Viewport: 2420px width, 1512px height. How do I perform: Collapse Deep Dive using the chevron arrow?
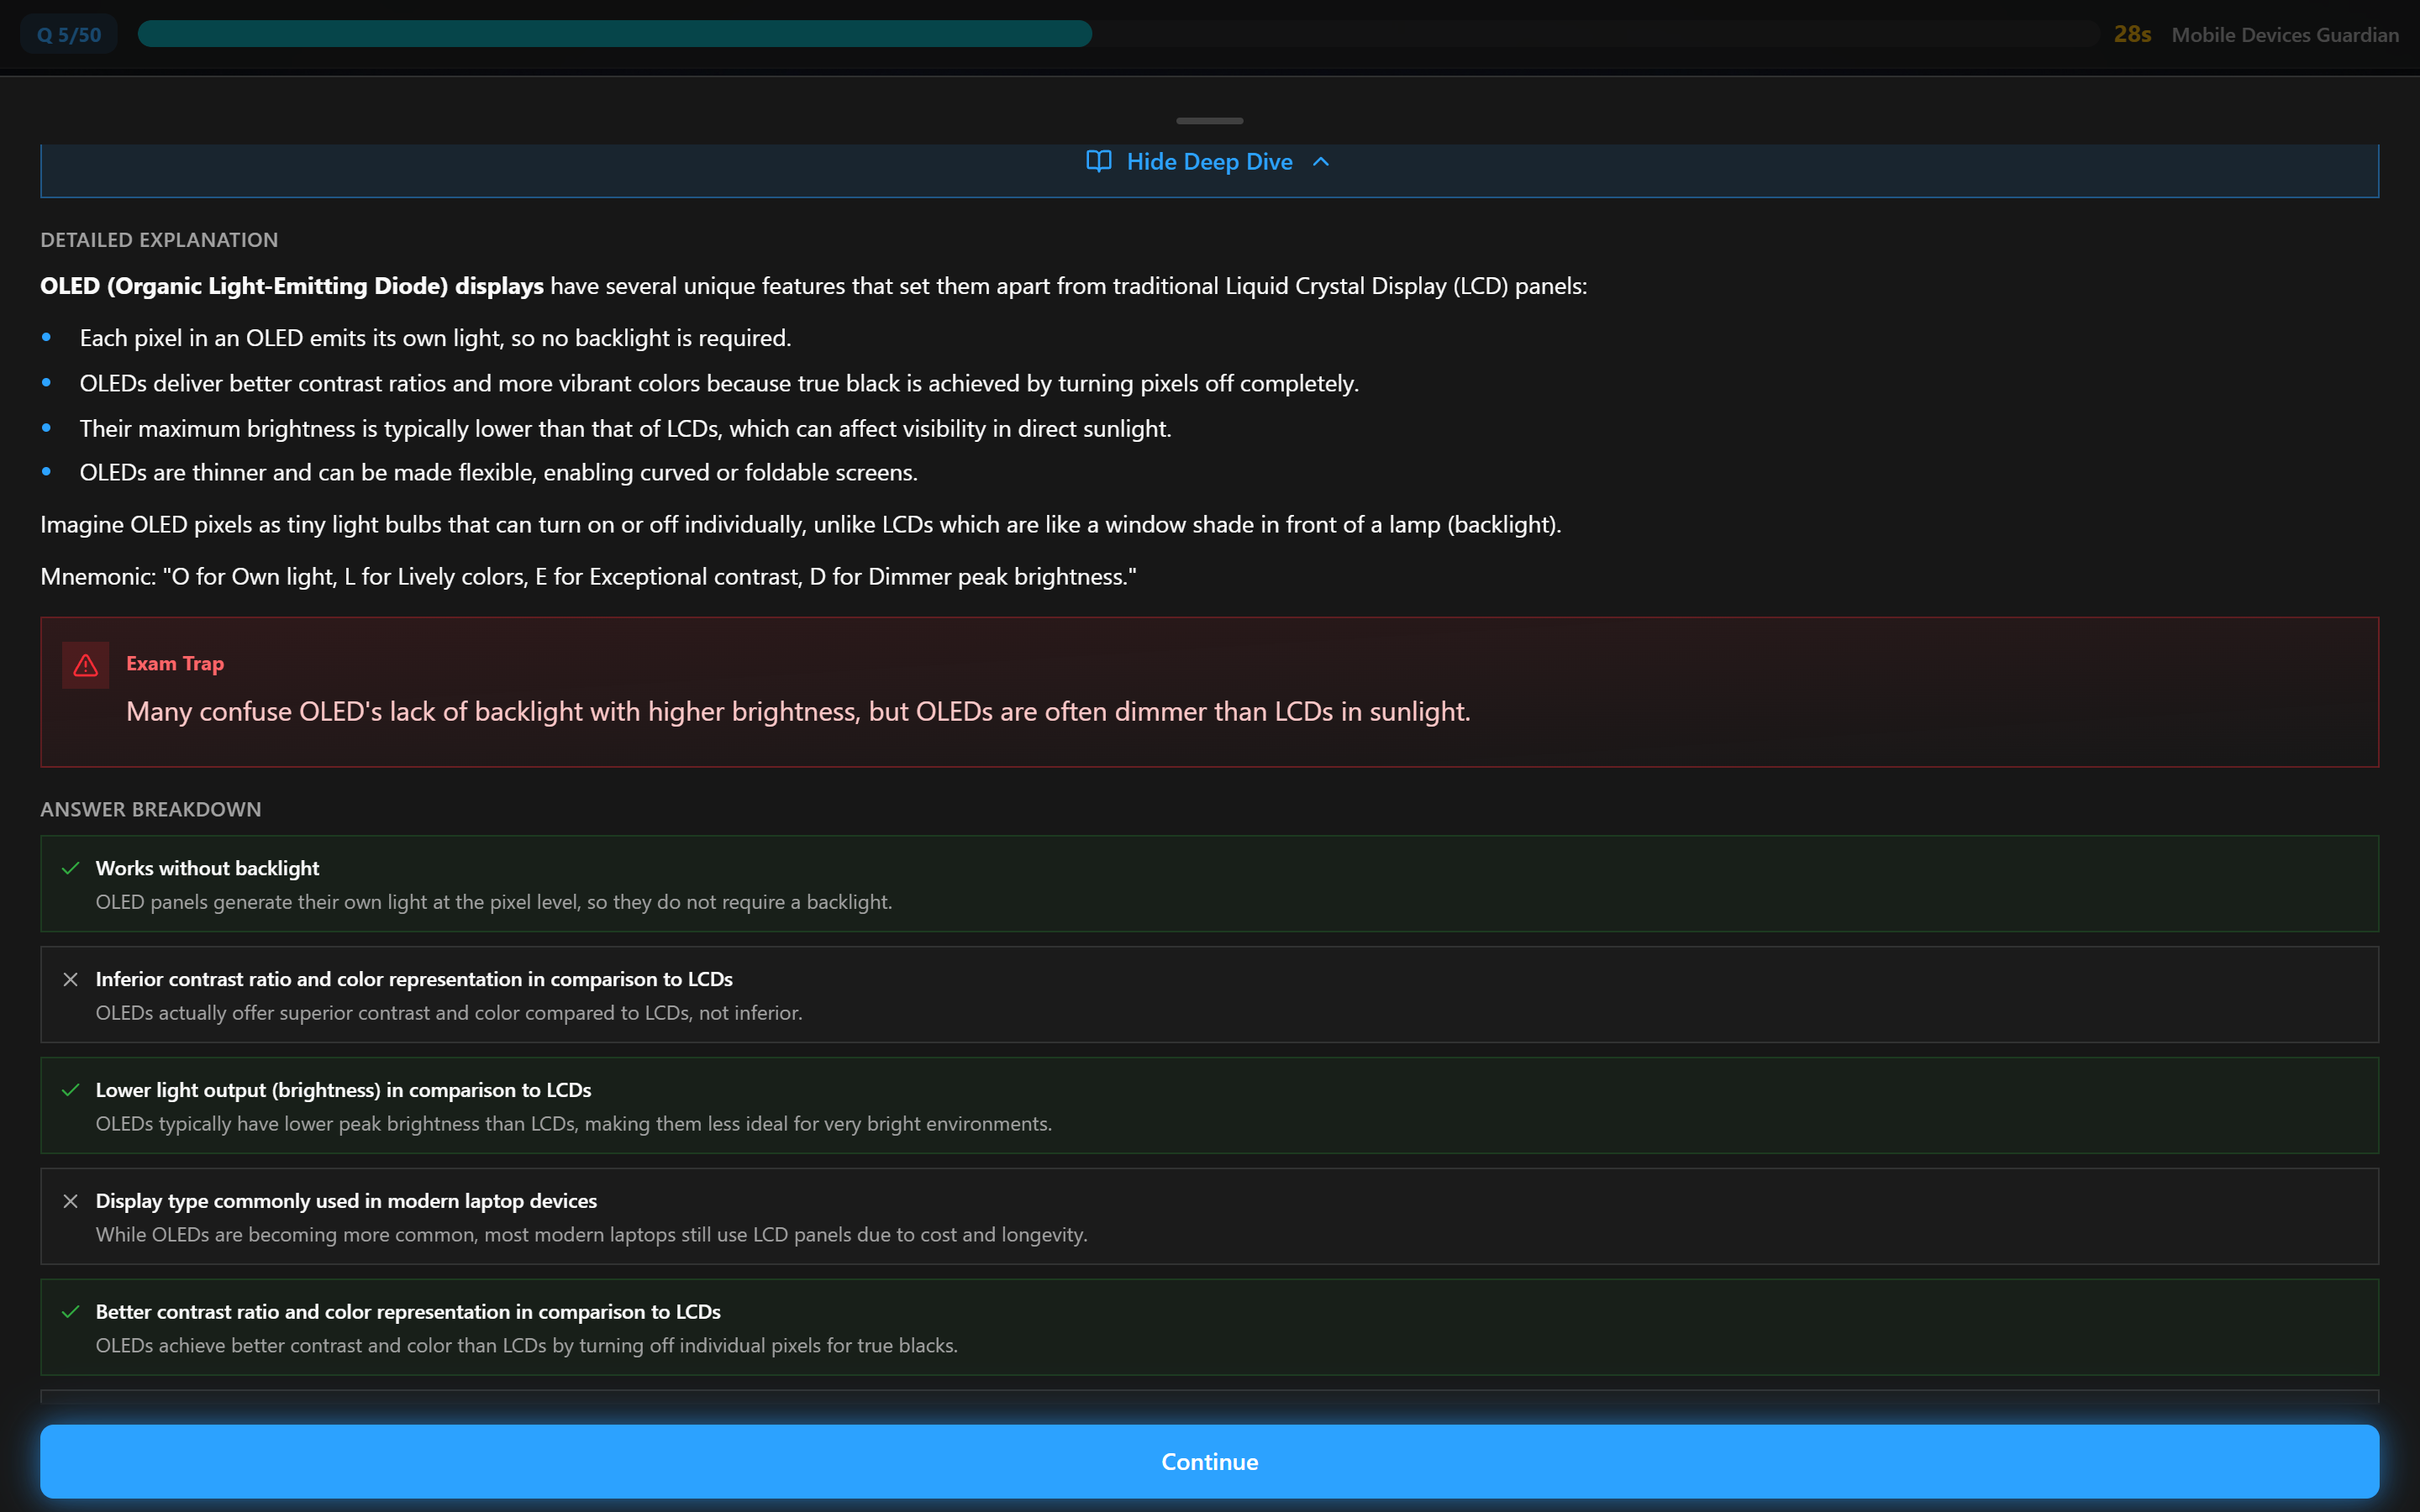(x=1321, y=162)
